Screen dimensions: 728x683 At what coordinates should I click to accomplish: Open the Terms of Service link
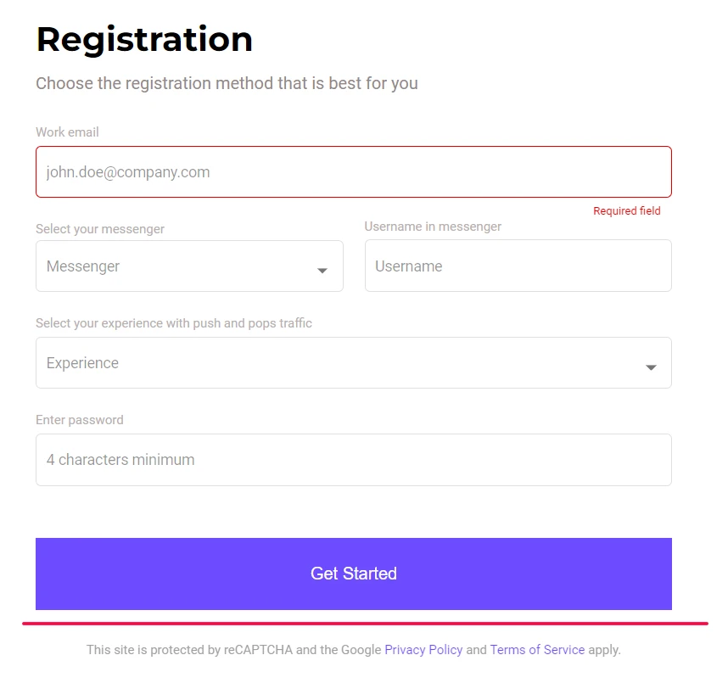tap(537, 650)
